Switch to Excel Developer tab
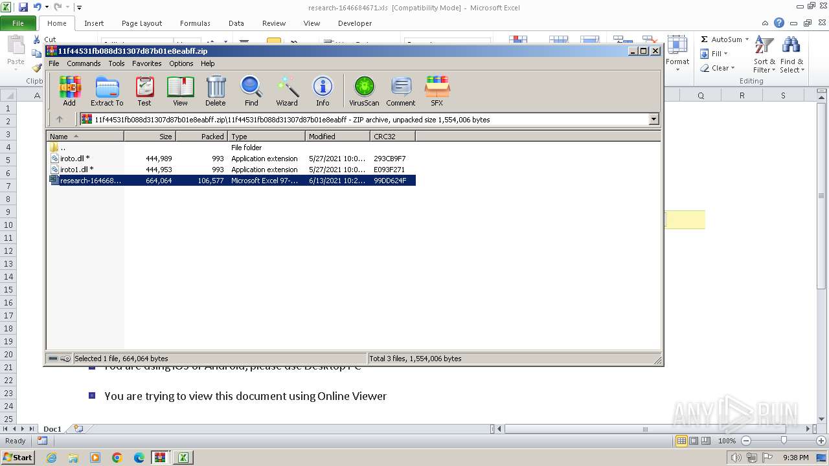This screenshot has height=466, width=829. [x=355, y=23]
